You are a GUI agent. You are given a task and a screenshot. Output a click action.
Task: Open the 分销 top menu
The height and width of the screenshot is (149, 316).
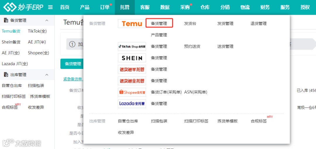tap(225, 8)
